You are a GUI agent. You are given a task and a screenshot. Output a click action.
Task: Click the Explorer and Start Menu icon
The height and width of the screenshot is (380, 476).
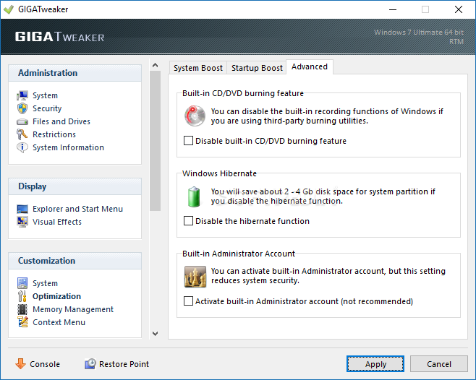pos(22,209)
